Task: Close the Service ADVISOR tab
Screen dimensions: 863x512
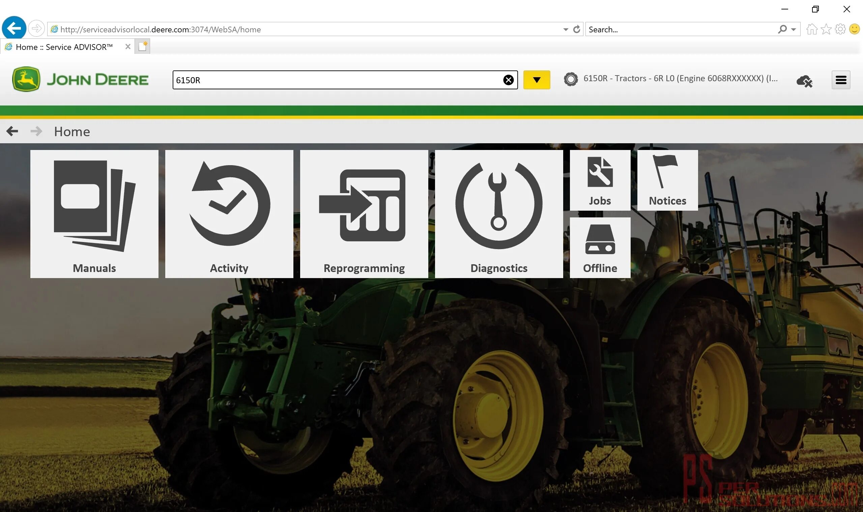Action: pyautogui.click(x=128, y=47)
